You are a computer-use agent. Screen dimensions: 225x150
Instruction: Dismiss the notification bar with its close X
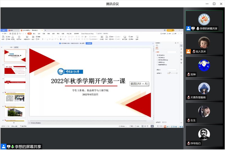(x=153, y=43)
